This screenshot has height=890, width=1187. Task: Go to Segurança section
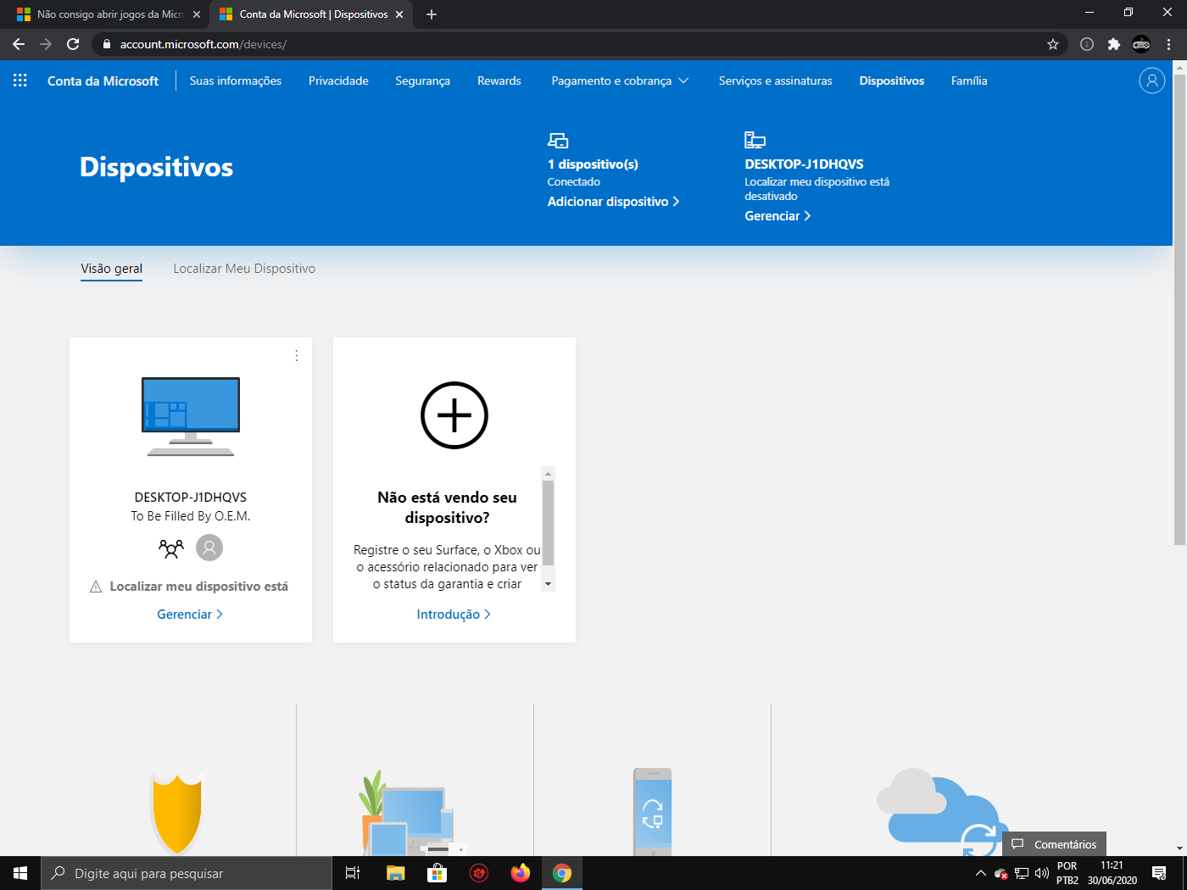pos(422,81)
